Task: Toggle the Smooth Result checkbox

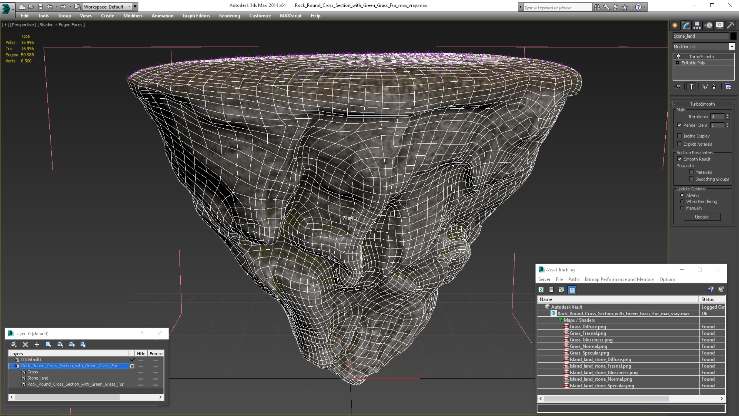Action: pos(680,159)
